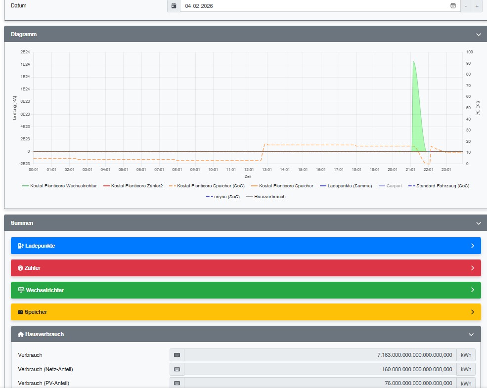Show the struck-through Carport dataset in legend
This screenshot has width=487, height=388.
394,186
